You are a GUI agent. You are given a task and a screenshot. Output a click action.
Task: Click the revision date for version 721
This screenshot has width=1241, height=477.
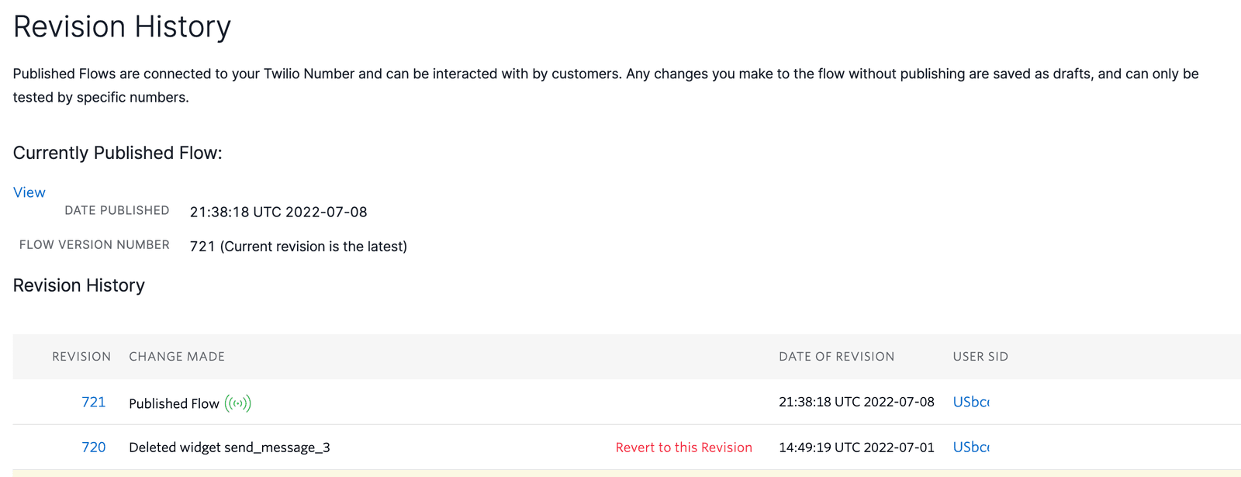856,402
